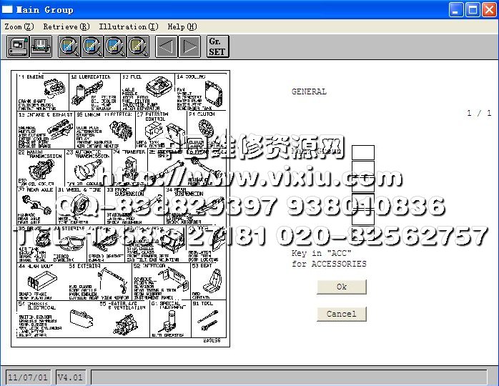Go to previous page with left arrow
The image size is (499, 386).
(x=166, y=47)
